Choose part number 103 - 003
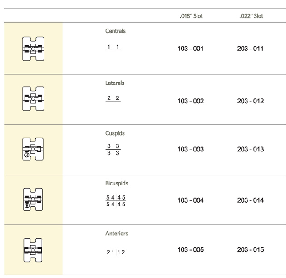This screenshot has height=278, width=286. point(191,149)
